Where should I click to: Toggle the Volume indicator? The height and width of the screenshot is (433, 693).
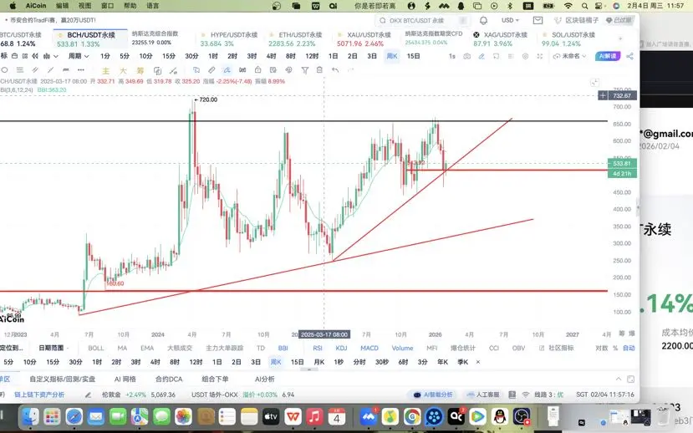402,349
